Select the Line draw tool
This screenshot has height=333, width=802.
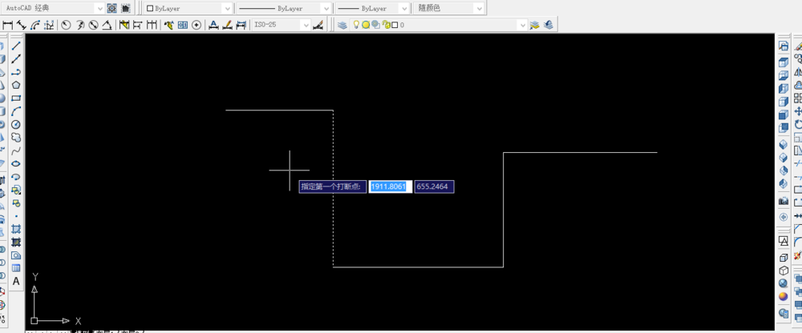(16, 46)
